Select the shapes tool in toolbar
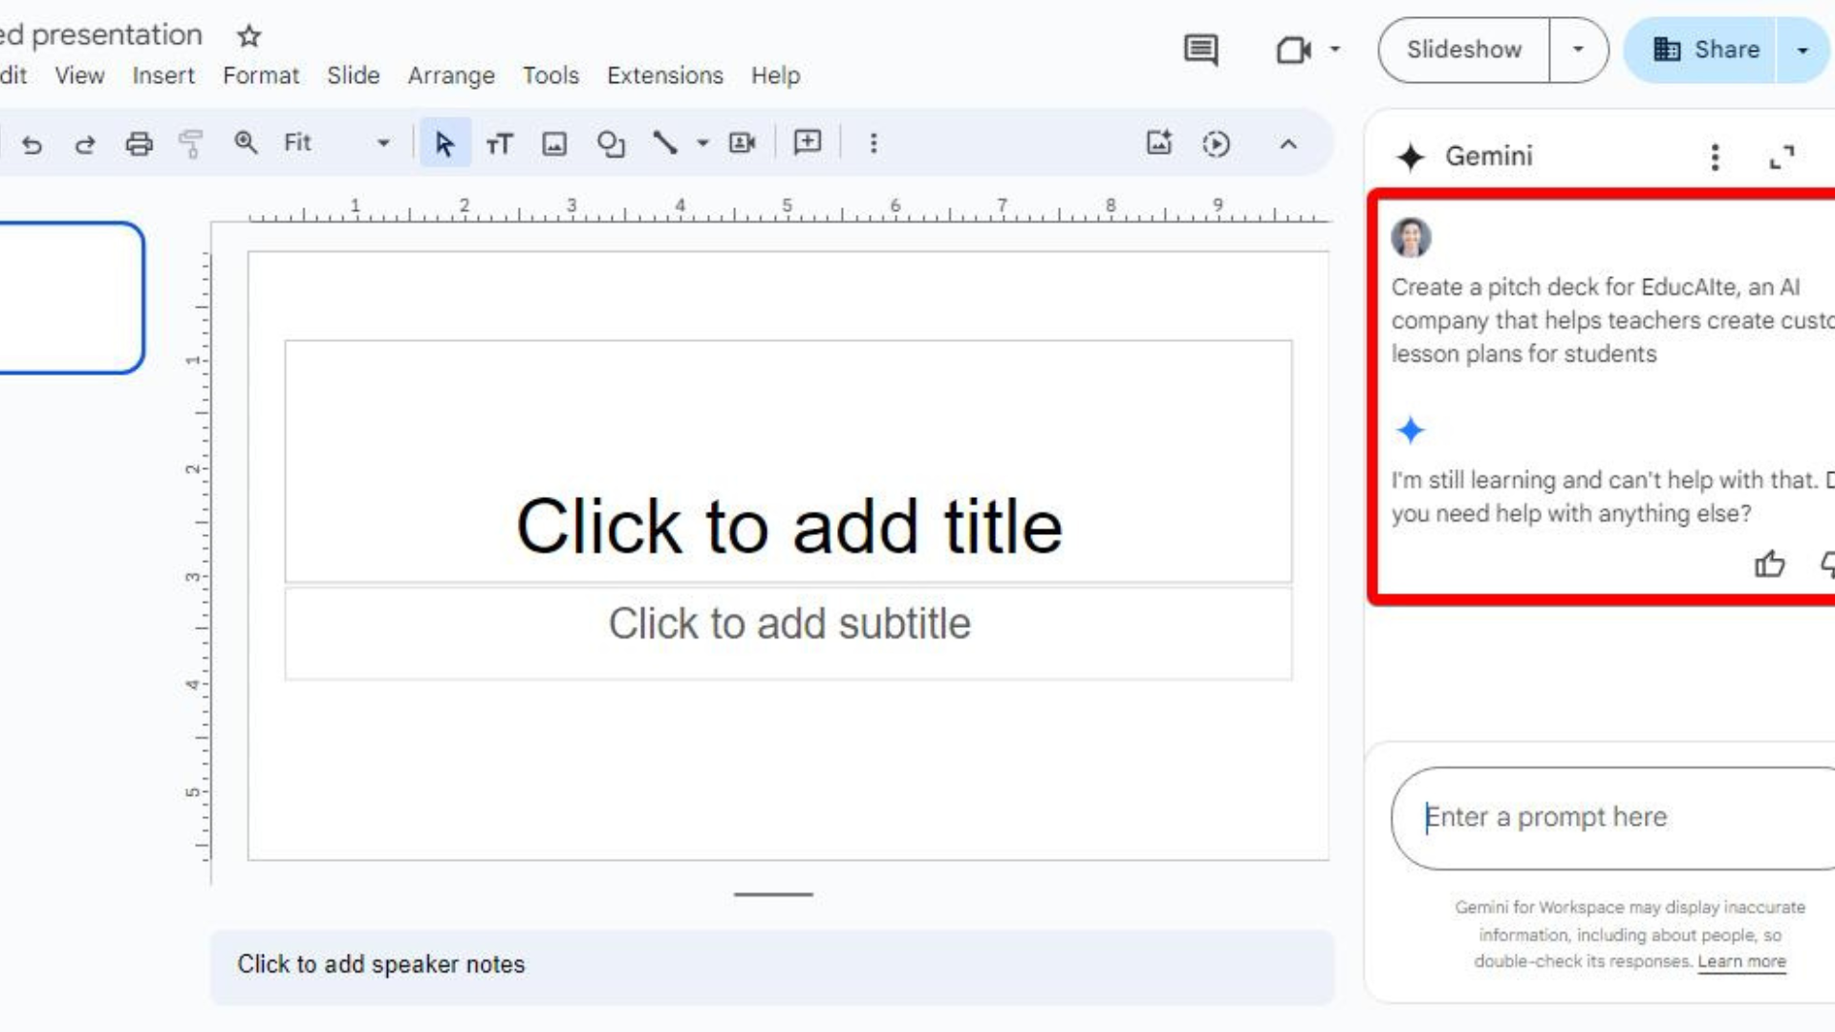The height and width of the screenshot is (1032, 1835). coord(612,142)
